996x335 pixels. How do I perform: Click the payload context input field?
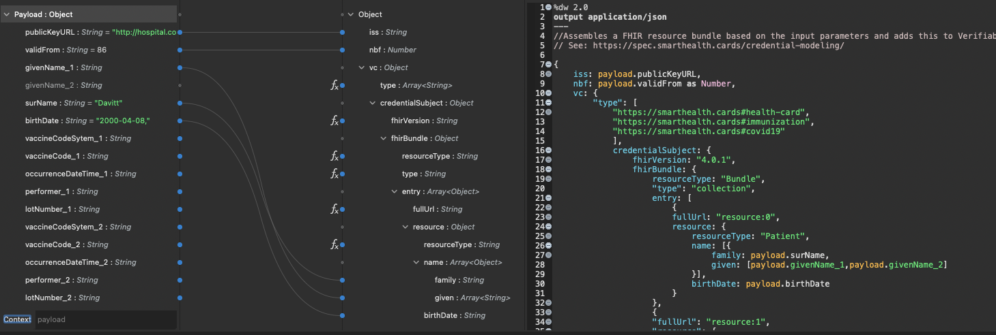(x=104, y=319)
